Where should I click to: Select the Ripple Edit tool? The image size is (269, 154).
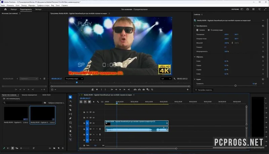[70, 105]
